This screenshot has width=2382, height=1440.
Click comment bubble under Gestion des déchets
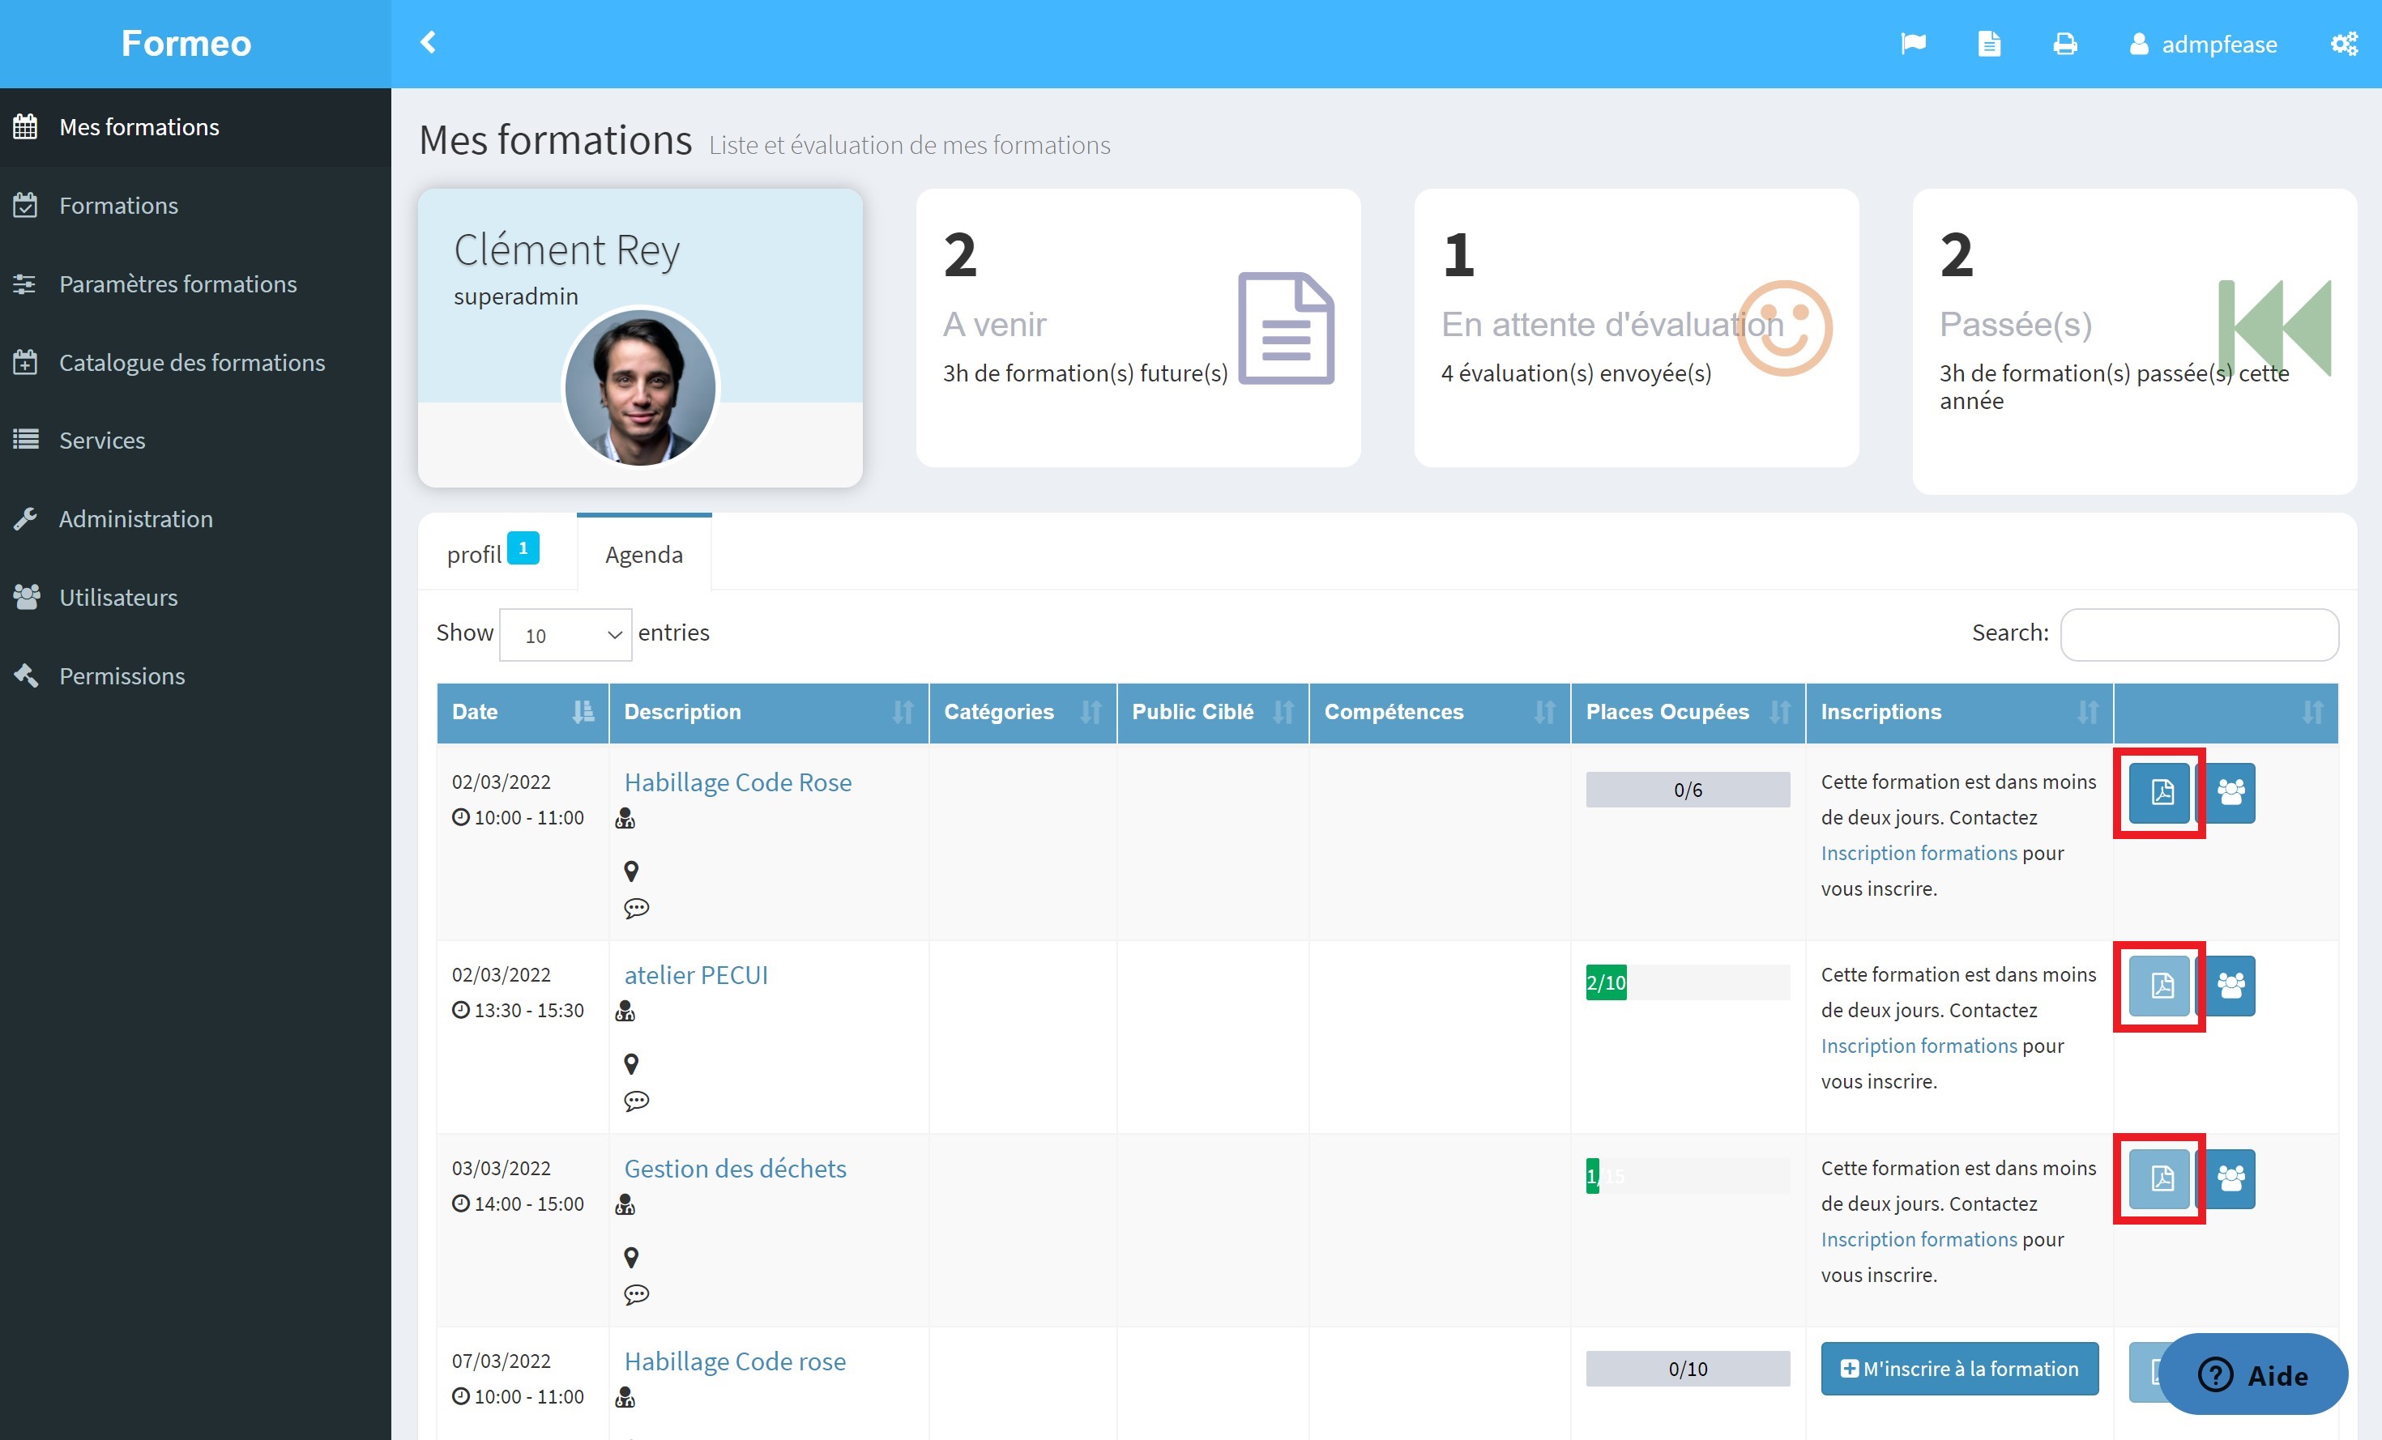636,1294
